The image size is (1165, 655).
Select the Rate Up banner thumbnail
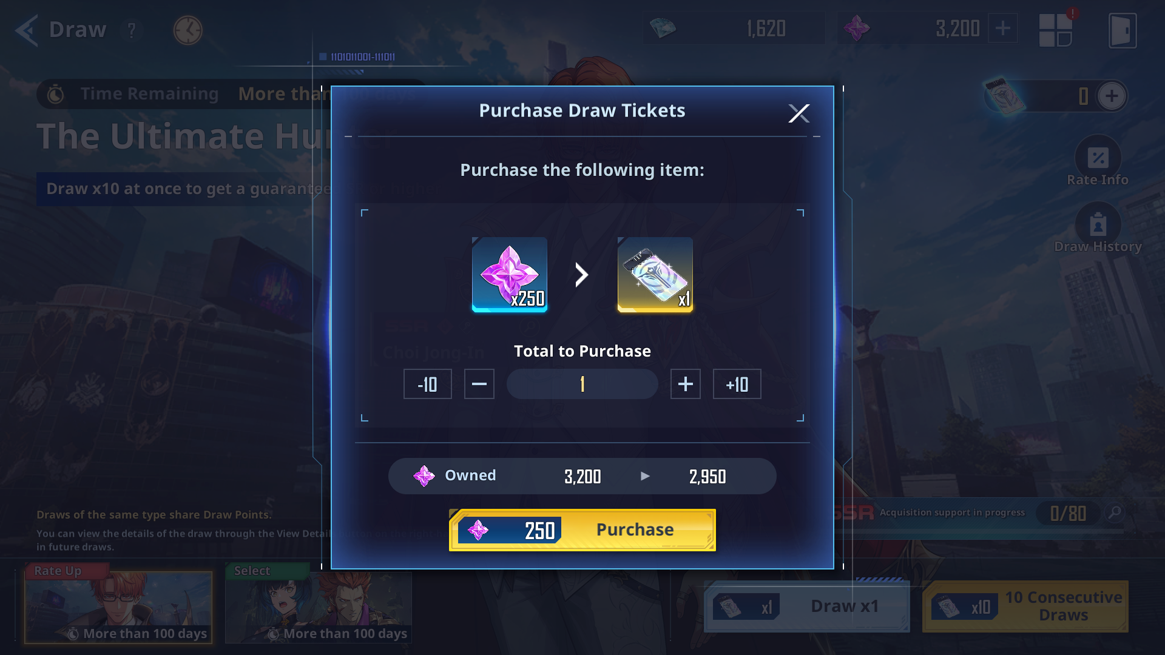coord(118,606)
